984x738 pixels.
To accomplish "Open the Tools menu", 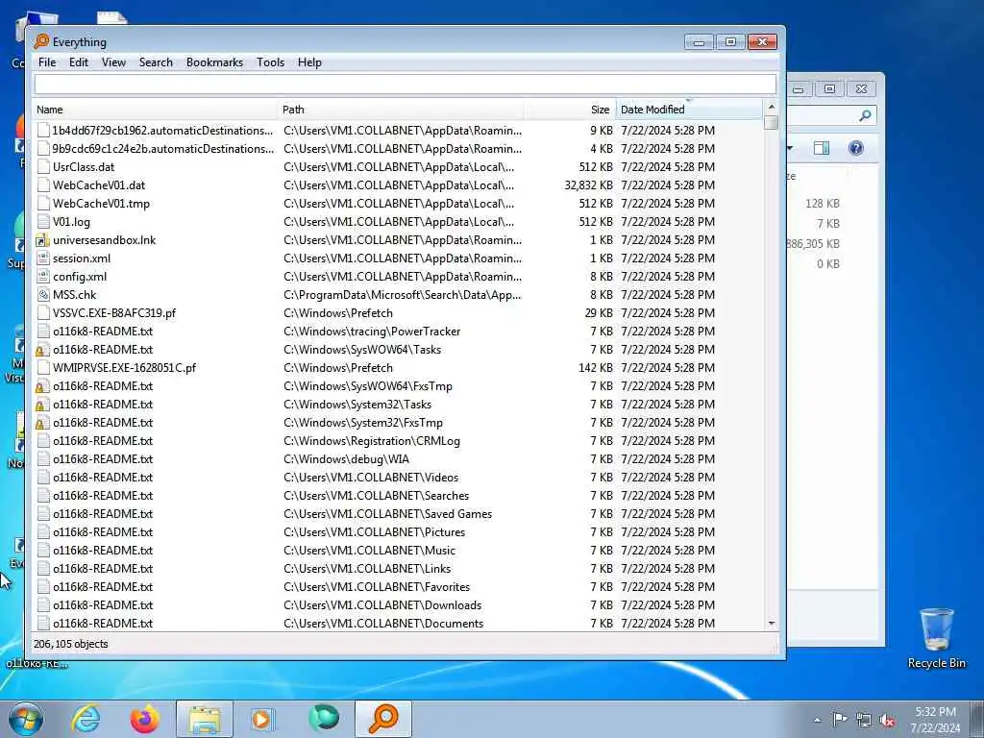I will [x=270, y=62].
